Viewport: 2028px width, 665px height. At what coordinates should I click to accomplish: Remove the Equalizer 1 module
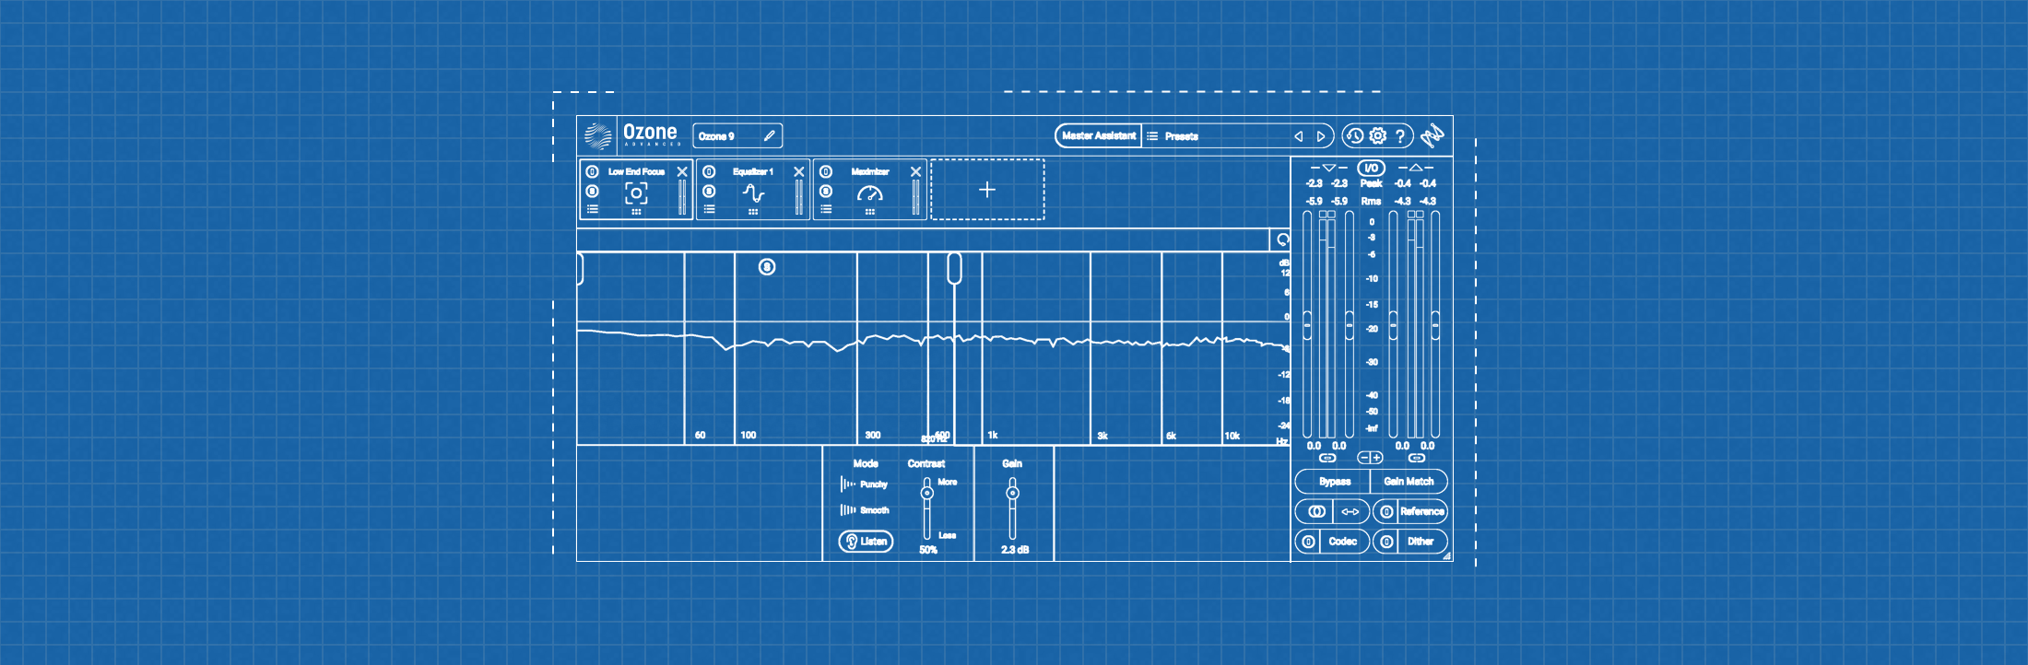pos(799,171)
